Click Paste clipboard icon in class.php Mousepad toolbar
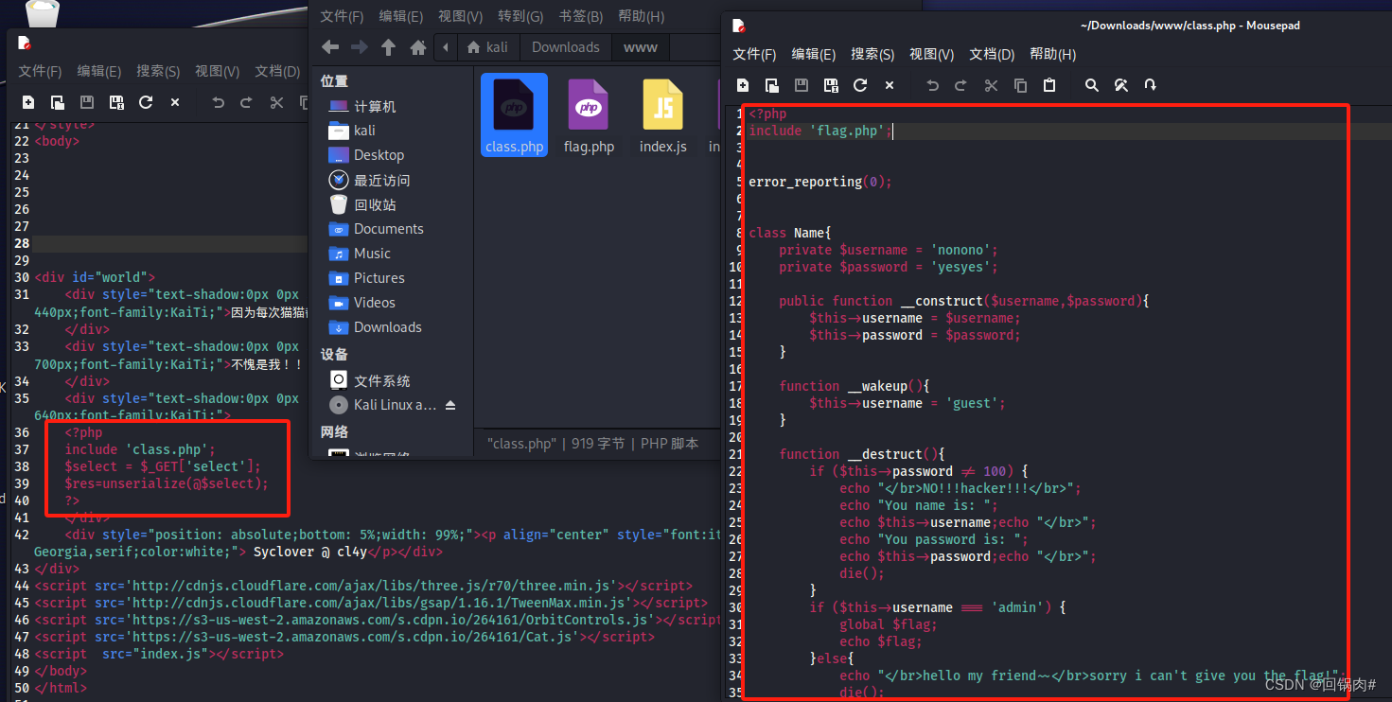1392x702 pixels. click(1049, 85)
